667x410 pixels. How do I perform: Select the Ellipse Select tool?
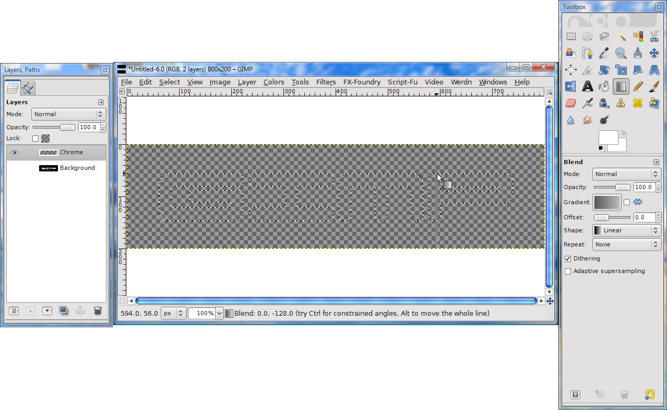click(x=588, y=36)
